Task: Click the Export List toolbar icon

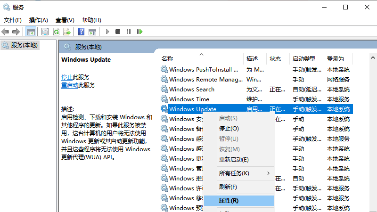Action: (x=67, y=32)
